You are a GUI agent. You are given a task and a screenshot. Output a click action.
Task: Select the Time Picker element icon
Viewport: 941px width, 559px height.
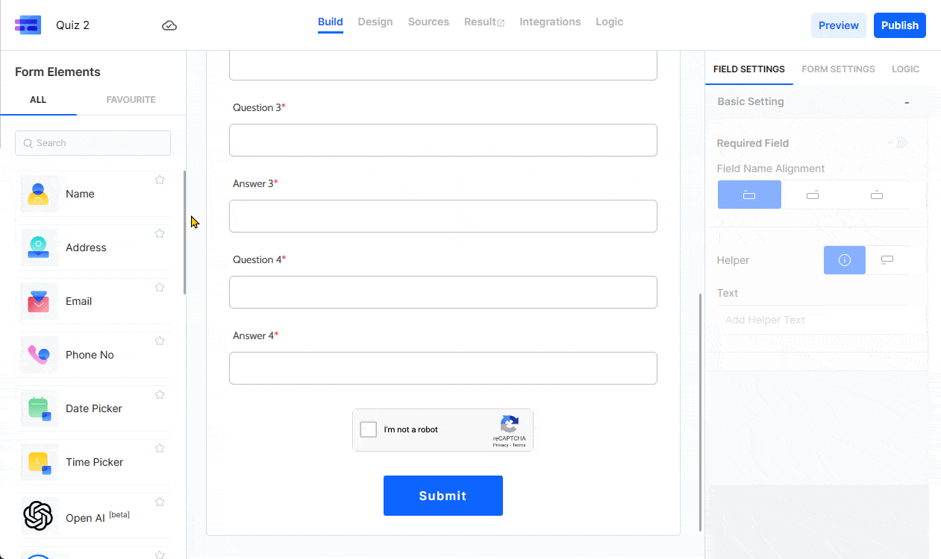click(x=40, y=461)
